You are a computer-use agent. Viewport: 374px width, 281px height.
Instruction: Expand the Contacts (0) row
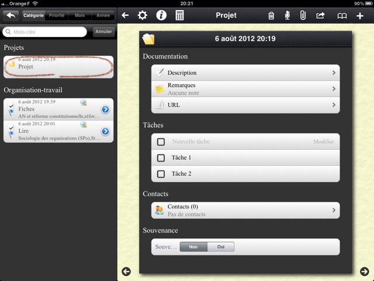245,210
